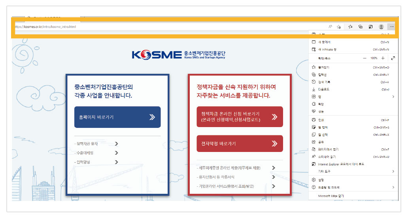Screen dimensions: 408x223
Task: Open 기업온라인 서비스 증명서 조회/발급 link
Action: tap(236, 186)
